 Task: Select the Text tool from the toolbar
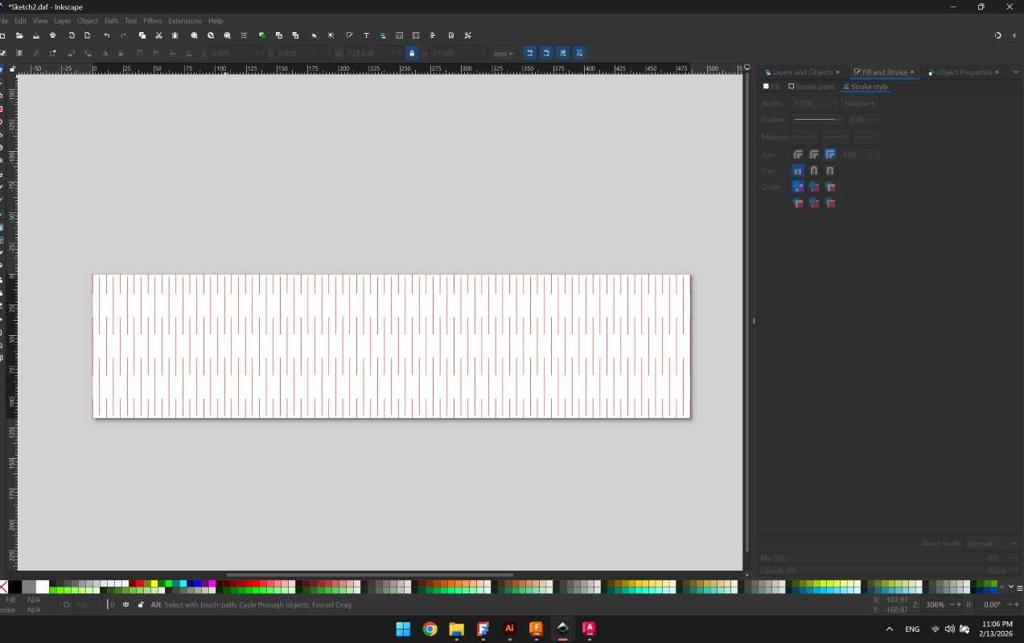(x=366, y=35)
